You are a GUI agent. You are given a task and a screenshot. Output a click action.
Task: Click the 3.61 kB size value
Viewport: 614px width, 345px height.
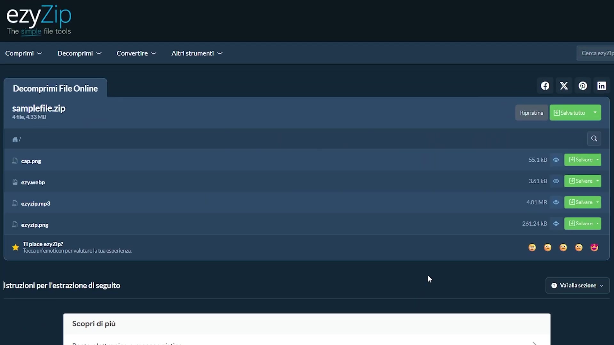point(538,181)
